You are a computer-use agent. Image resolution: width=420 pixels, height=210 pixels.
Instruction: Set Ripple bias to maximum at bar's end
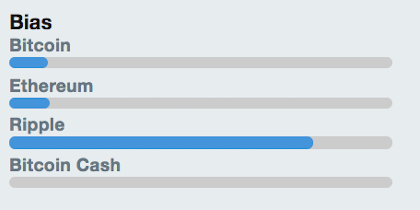[390, 143]
